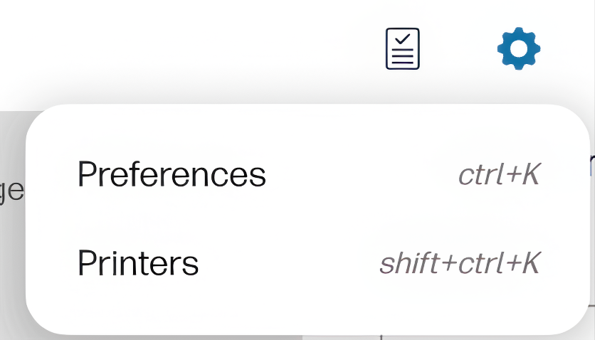
Task: Tap the cogwheel icon in the toolbar
Action: point(518,48)
